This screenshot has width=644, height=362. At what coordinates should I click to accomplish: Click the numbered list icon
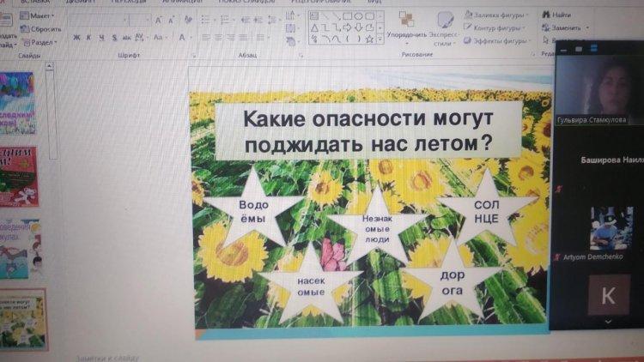coord(226,20)
